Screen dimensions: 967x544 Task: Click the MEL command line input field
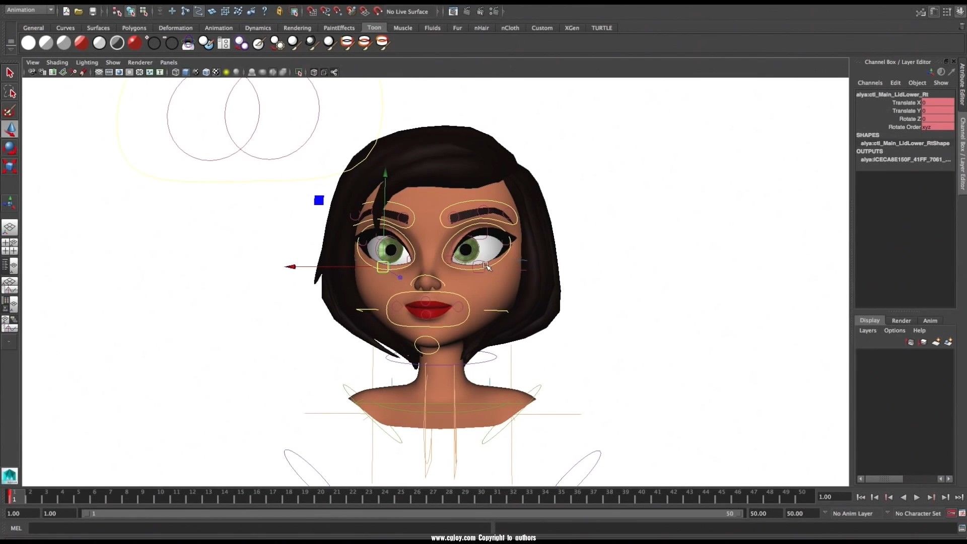coord(259,528)
